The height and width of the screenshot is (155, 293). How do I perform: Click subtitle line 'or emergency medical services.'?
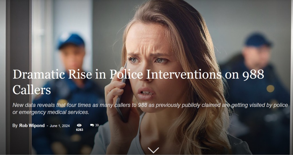(x=51, y=112)
